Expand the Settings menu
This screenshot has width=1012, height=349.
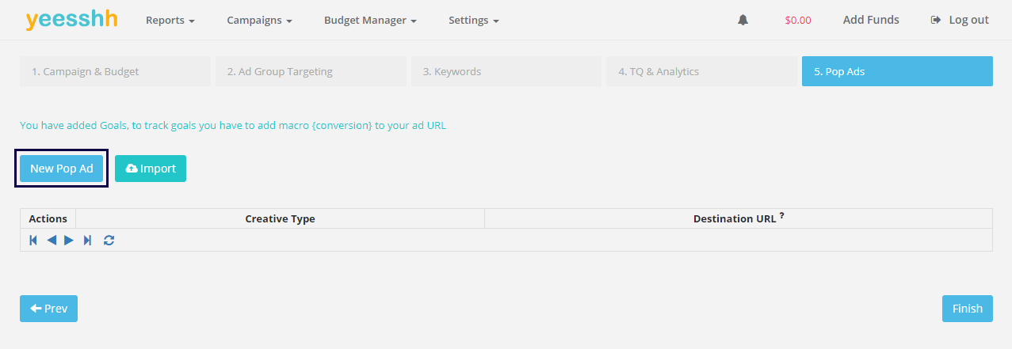tap(473, 20)
